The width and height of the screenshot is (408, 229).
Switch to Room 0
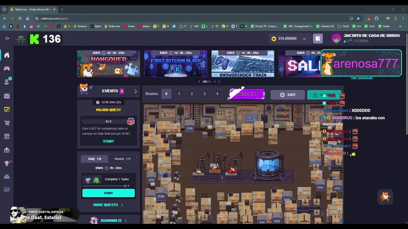[166, 94]
